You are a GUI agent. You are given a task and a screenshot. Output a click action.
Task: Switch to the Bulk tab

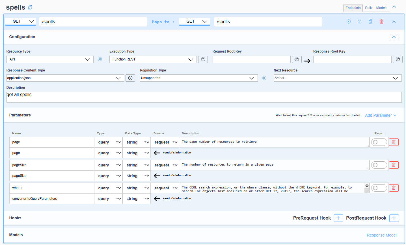368,8
